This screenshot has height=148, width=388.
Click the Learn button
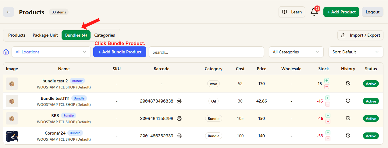coord(292,12)
